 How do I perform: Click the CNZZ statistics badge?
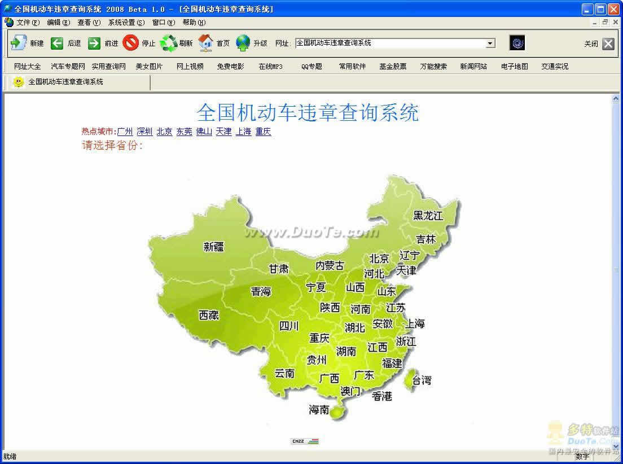(305, 441)
